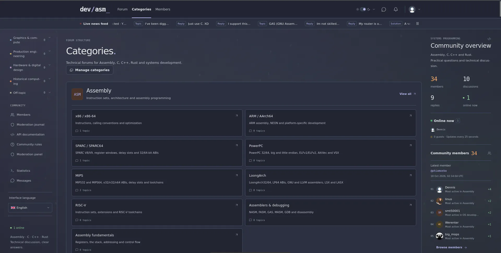501x253 pixels.
Task: Open the notifications bell
Action: [x=396, y=9]
